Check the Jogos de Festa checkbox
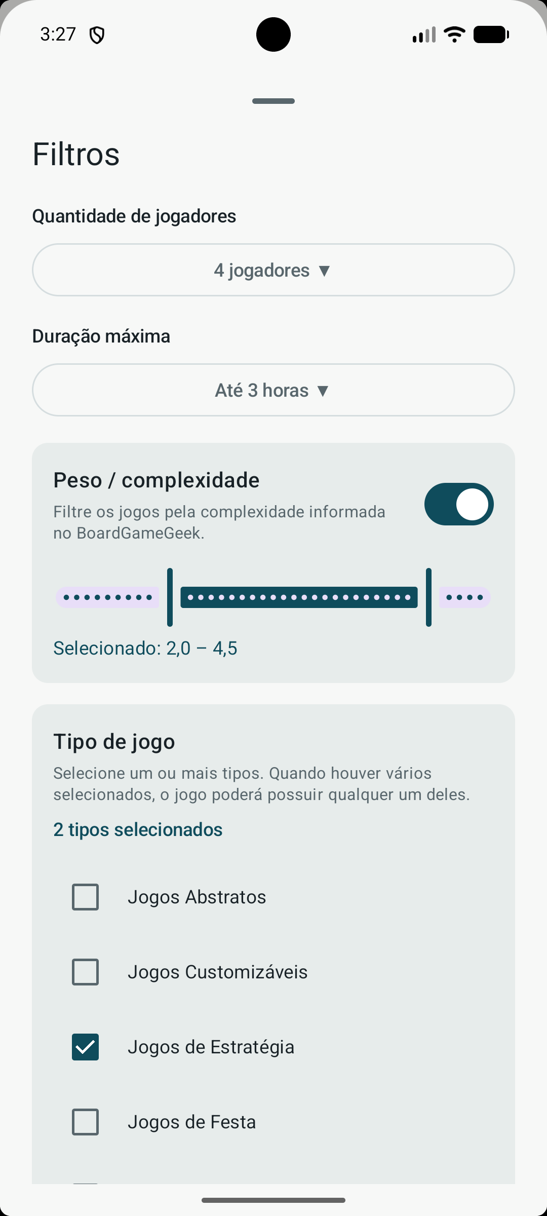 tap(85, 1122)
